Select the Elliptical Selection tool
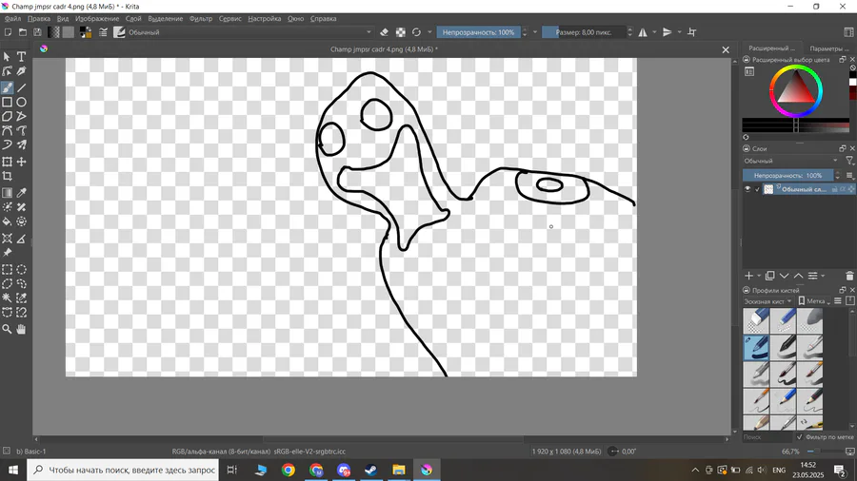The height and width of the screenshot is (481, 857). (x=21, y=270)
